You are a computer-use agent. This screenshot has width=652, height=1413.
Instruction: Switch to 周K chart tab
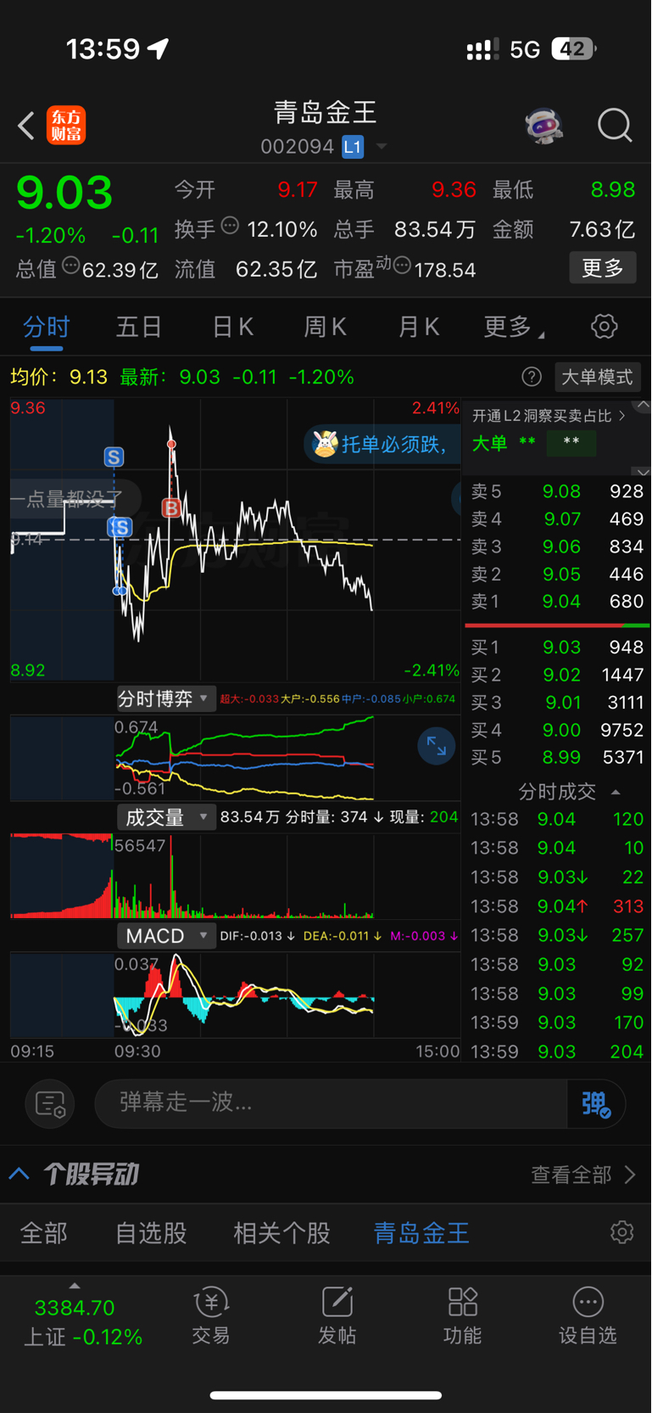[326, 327]
